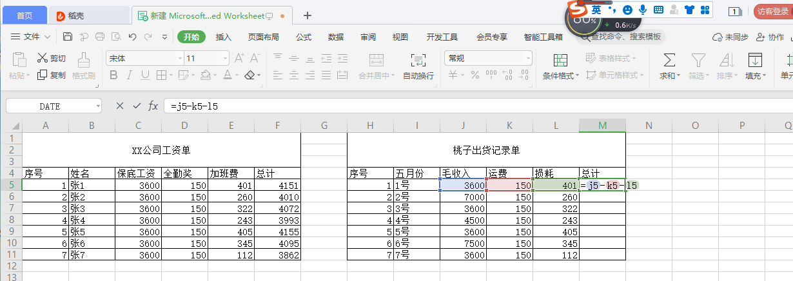Switch to the 公式 ribbon tab
The width and height of the screenshot is (793, 281).
[x=304, y=37]
